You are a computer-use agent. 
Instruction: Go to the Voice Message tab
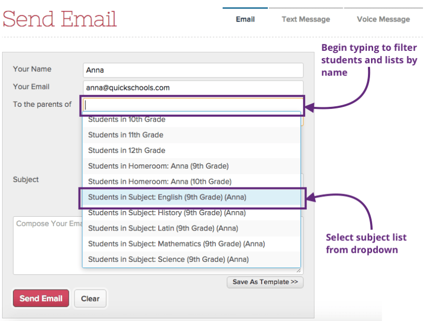(383, 19)
